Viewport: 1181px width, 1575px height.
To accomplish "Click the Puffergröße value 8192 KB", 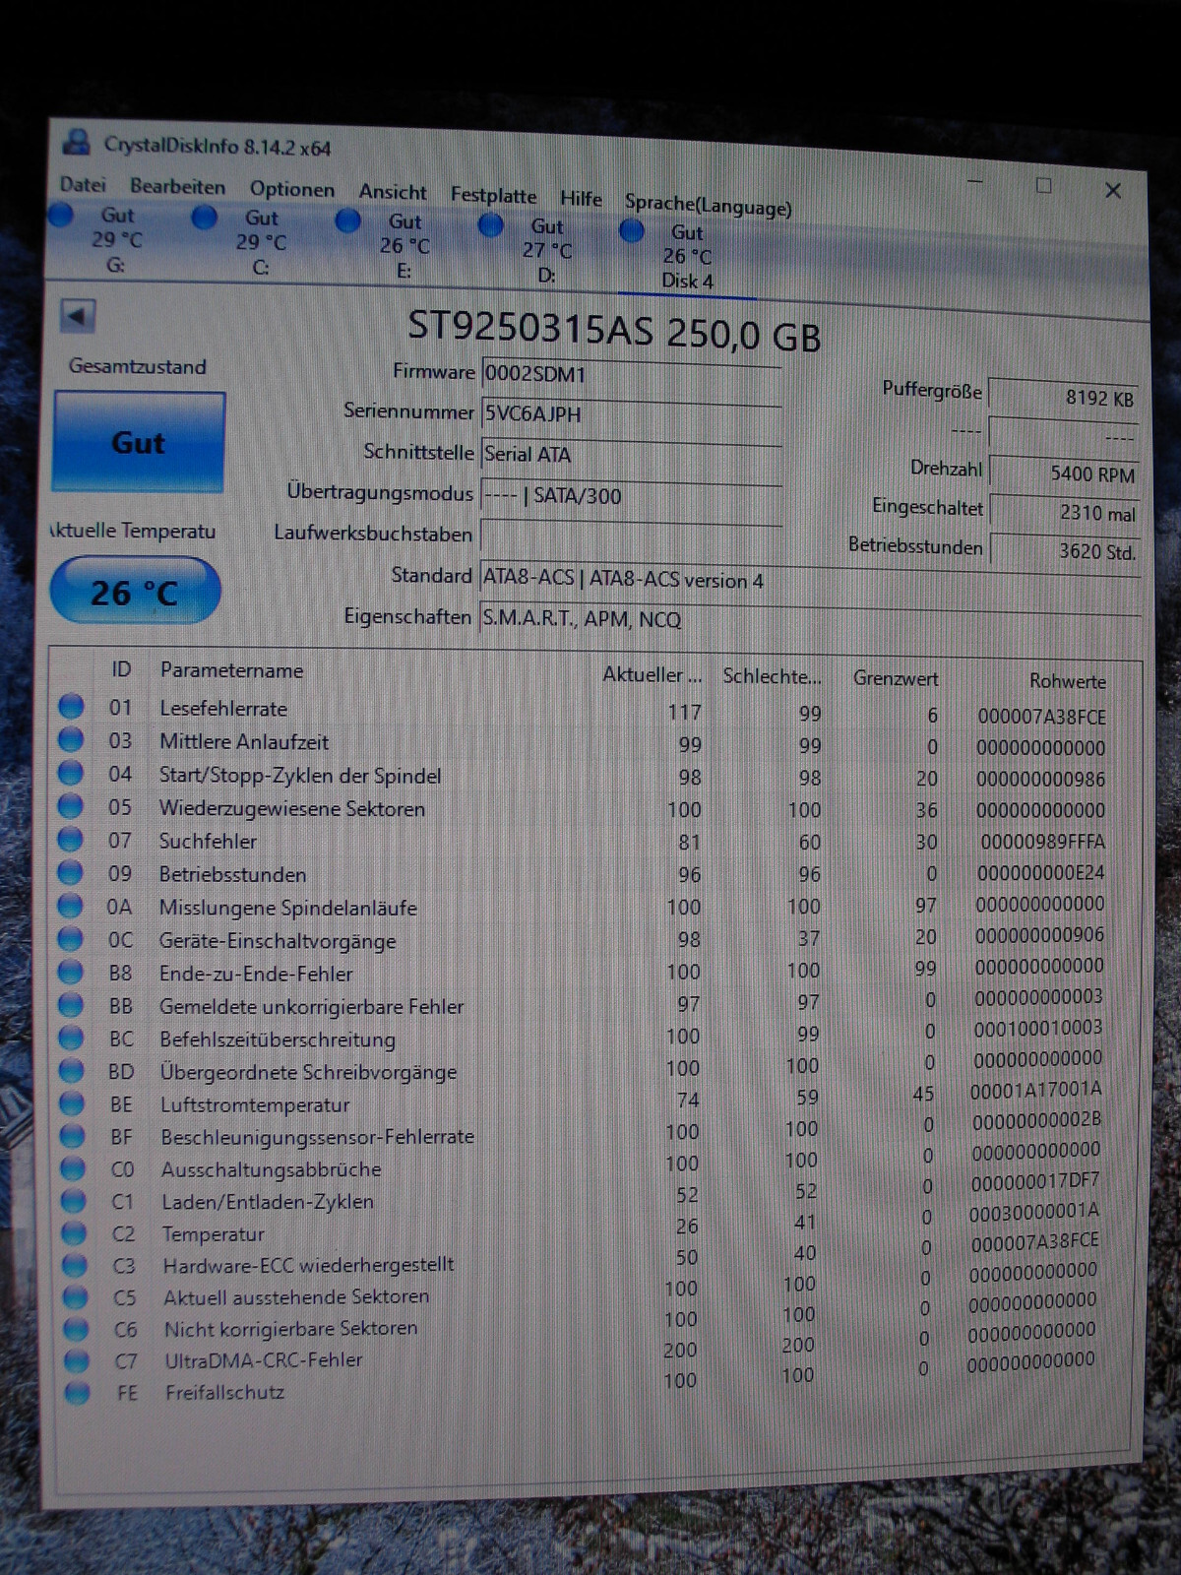I will point(1063,397).
